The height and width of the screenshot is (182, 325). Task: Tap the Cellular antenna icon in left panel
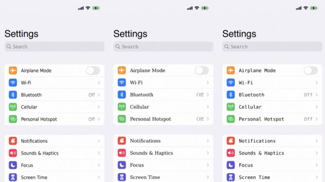(x=13, y=107)
